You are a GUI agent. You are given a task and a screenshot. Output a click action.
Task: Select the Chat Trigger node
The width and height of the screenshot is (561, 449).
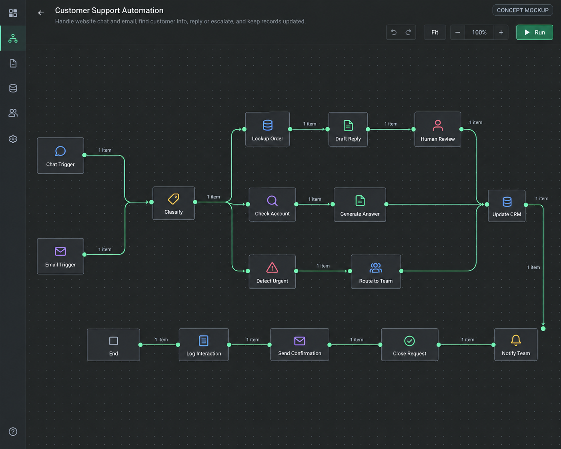(60, 156)
